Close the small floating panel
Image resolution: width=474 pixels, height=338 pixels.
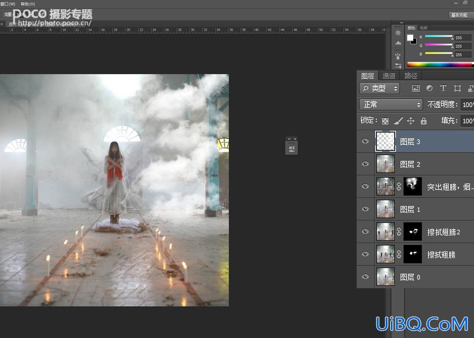(x=295, y=139)
